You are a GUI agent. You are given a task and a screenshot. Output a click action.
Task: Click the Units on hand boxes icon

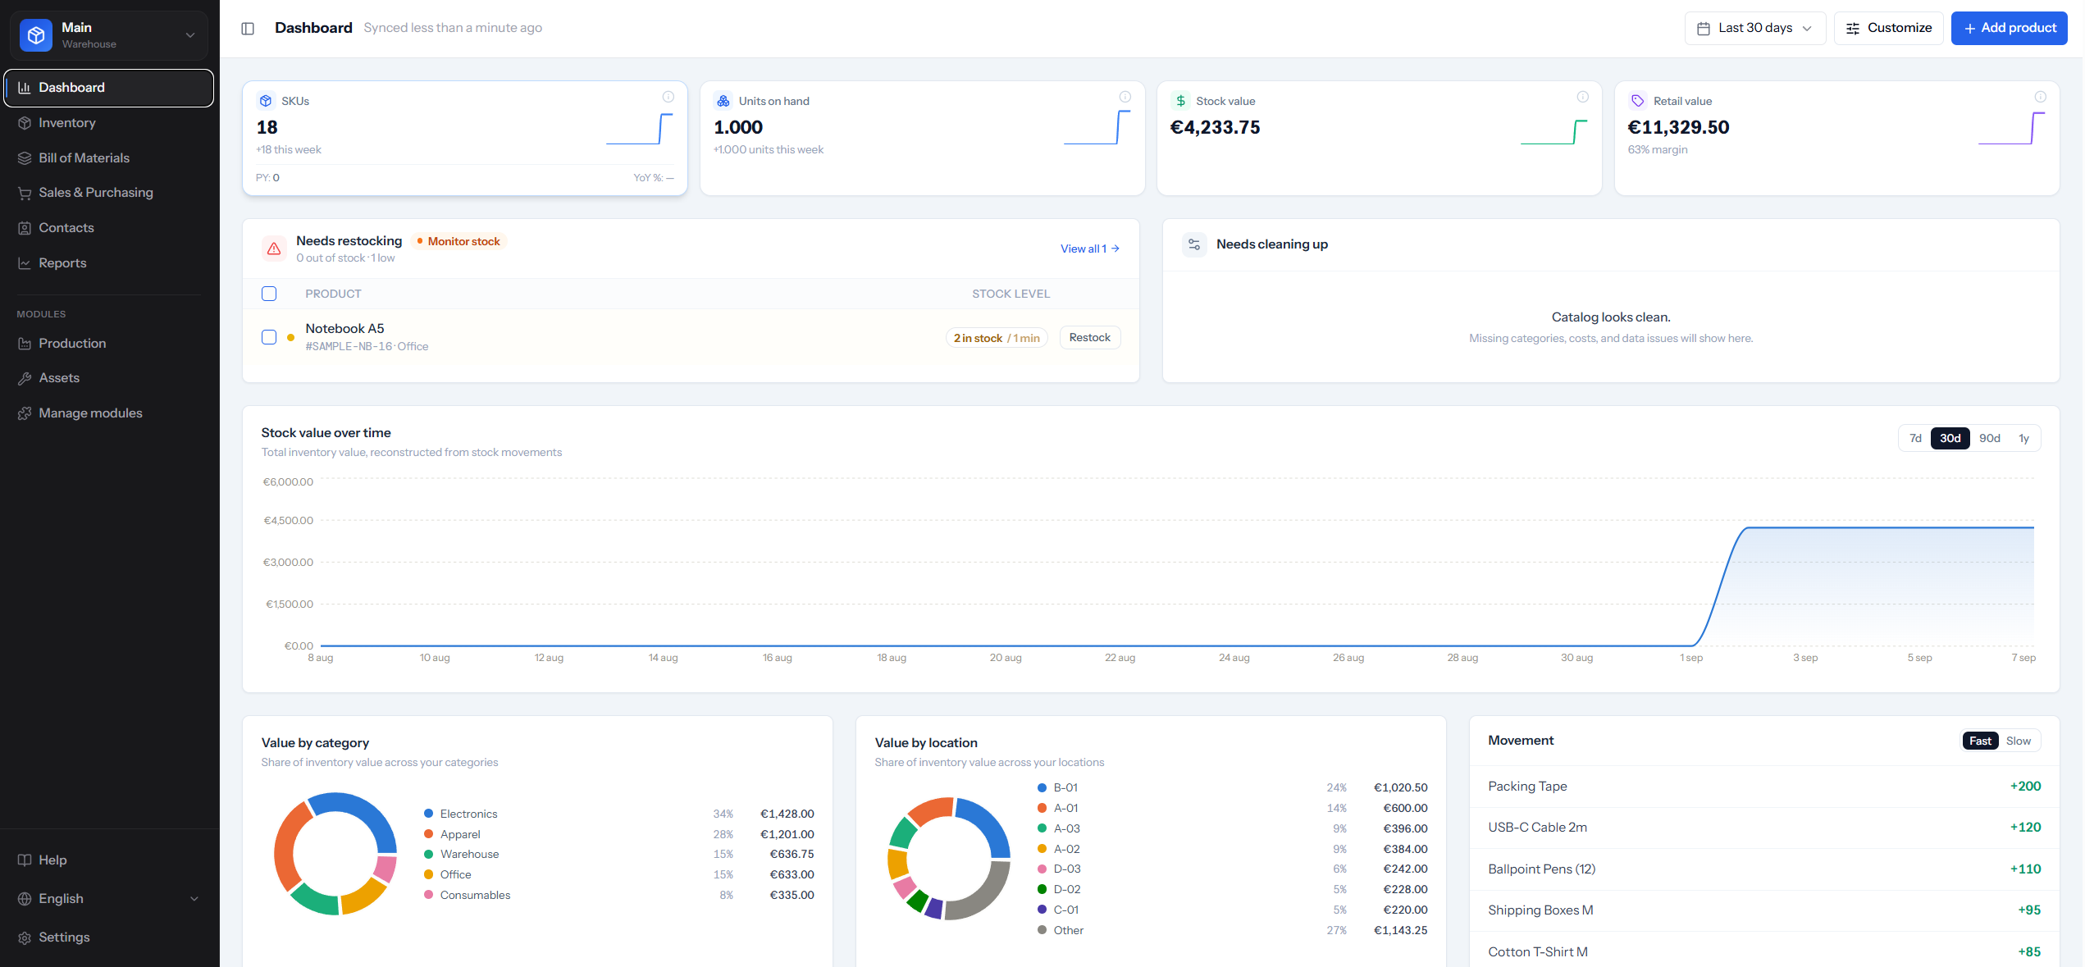723,101
